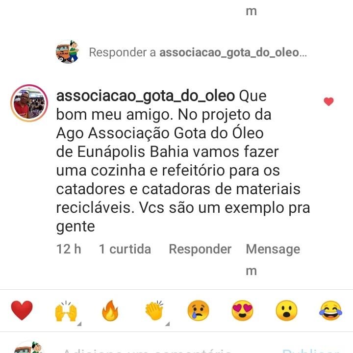Insert the heart eyes emoji
Image resolution: width=353 pixels, height=353 pixels.
(x=243, y=310)
